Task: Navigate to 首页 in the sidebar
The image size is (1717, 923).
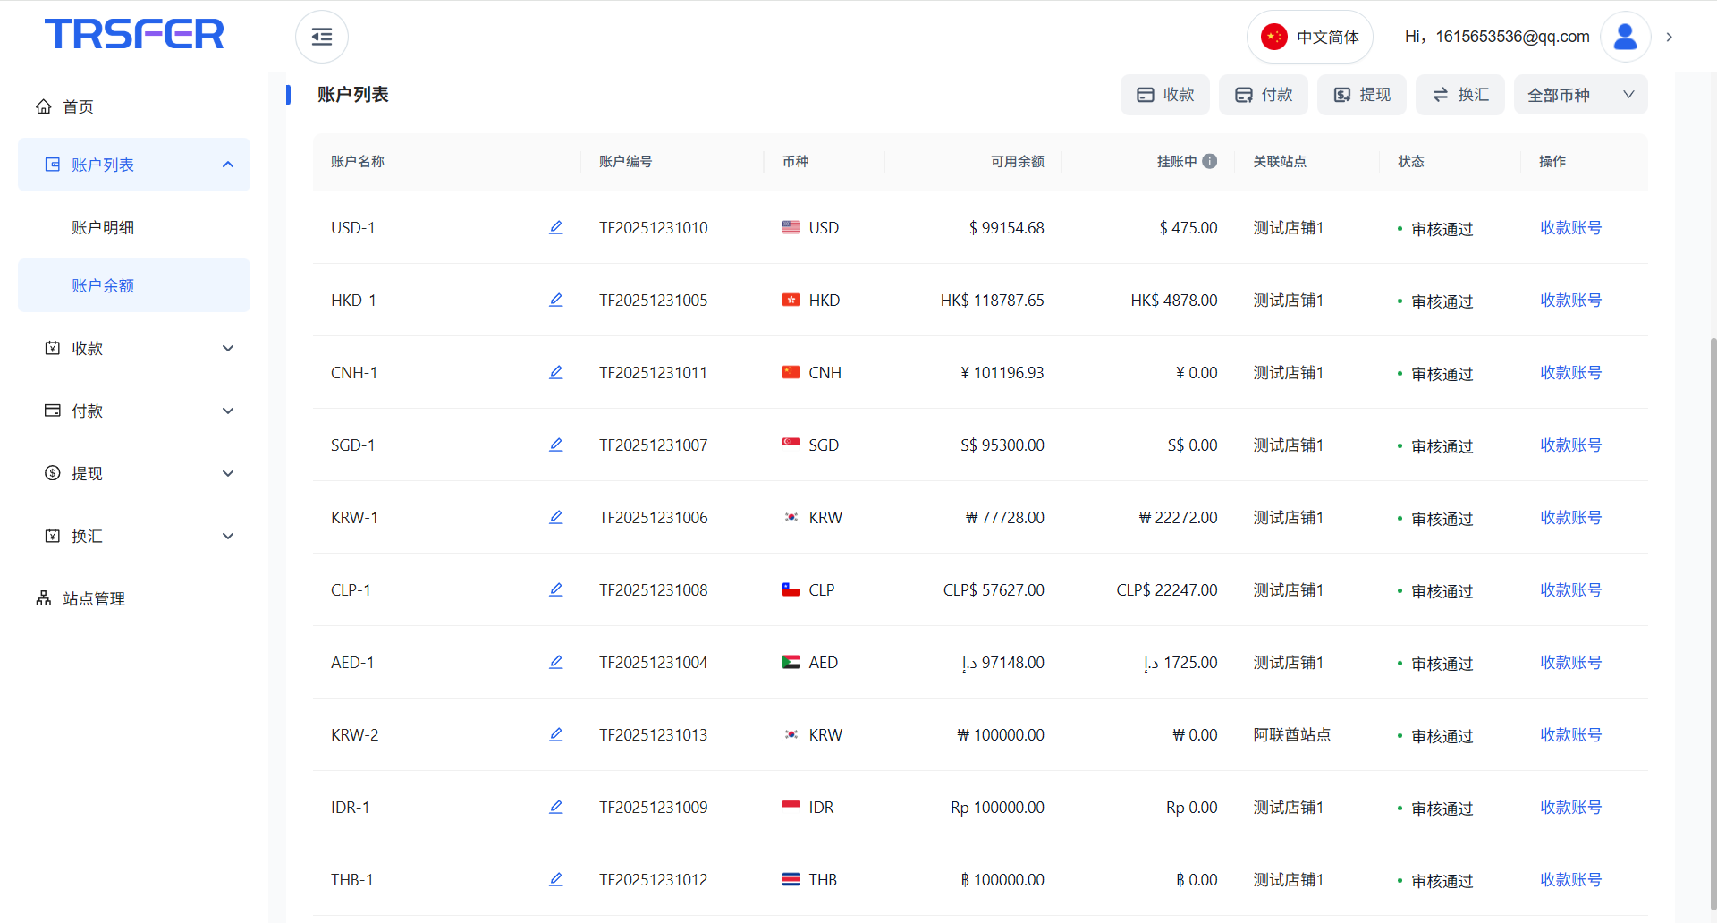Action: [78, 106]
